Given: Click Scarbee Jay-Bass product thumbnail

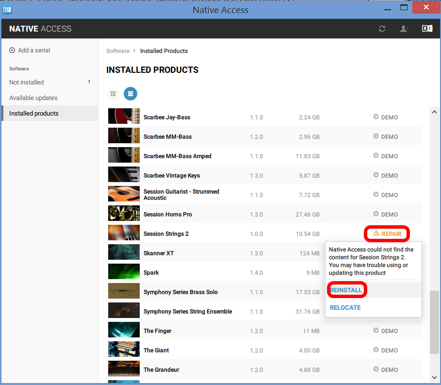Looking at the screenshot, I should [124, 116].
